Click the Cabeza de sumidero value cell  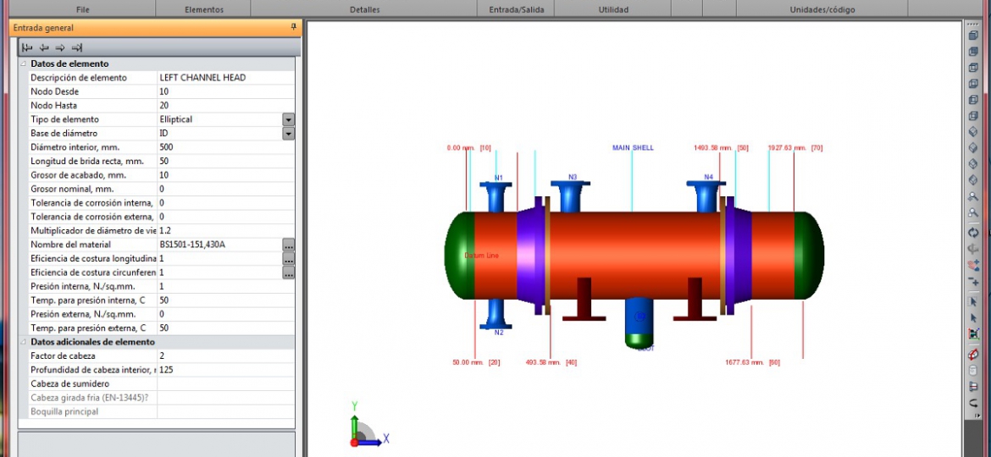click(225, 383)
